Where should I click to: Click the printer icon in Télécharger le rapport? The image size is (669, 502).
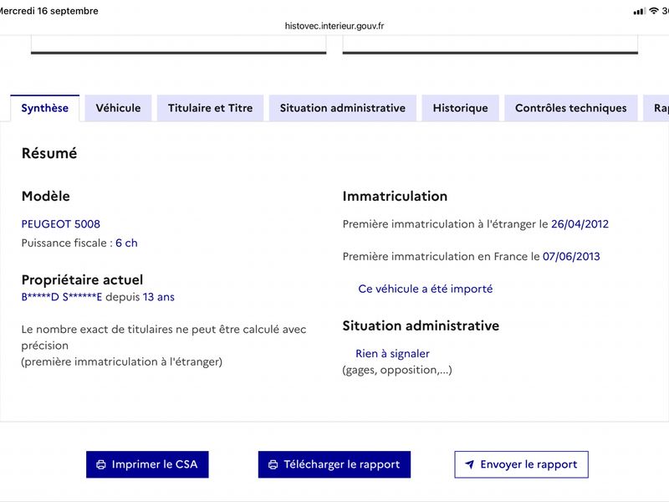pos(273,464)
